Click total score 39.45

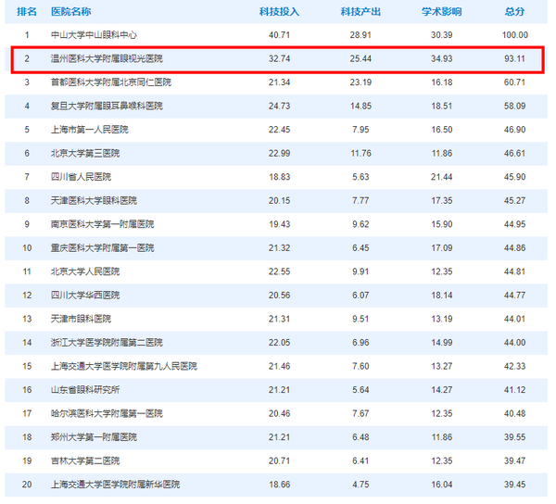[x=515, y=485]
